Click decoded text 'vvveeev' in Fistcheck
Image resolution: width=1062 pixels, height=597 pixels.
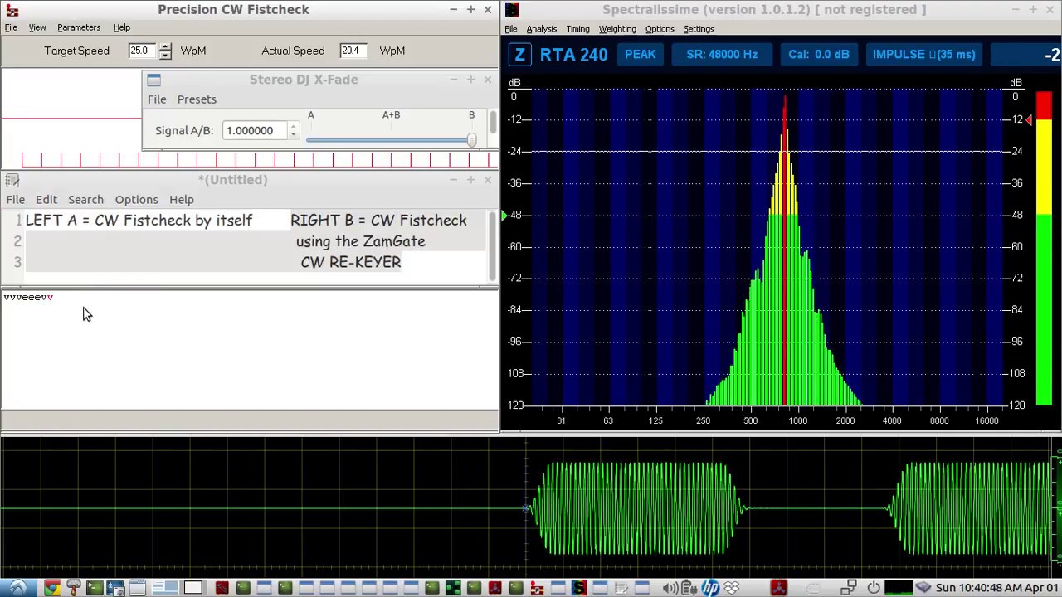pyautogui.click(x=28, y=297)
